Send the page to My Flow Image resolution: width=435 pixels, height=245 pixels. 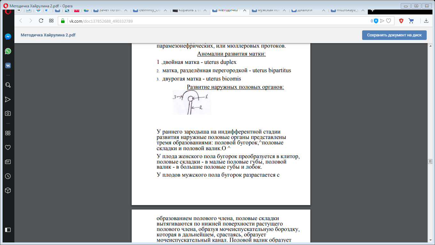[x=382, y=21]
